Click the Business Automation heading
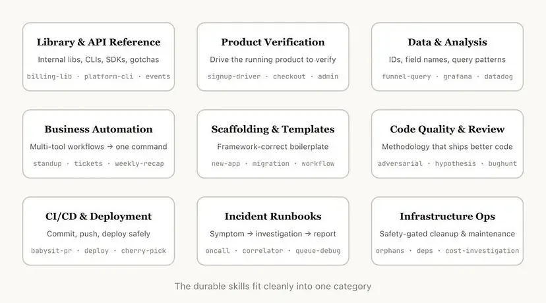The height and width of the screenshot is (303, 546). [x=98, y=129]
